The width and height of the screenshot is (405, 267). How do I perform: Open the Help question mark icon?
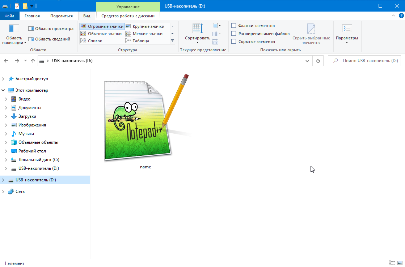pos(401,16)
